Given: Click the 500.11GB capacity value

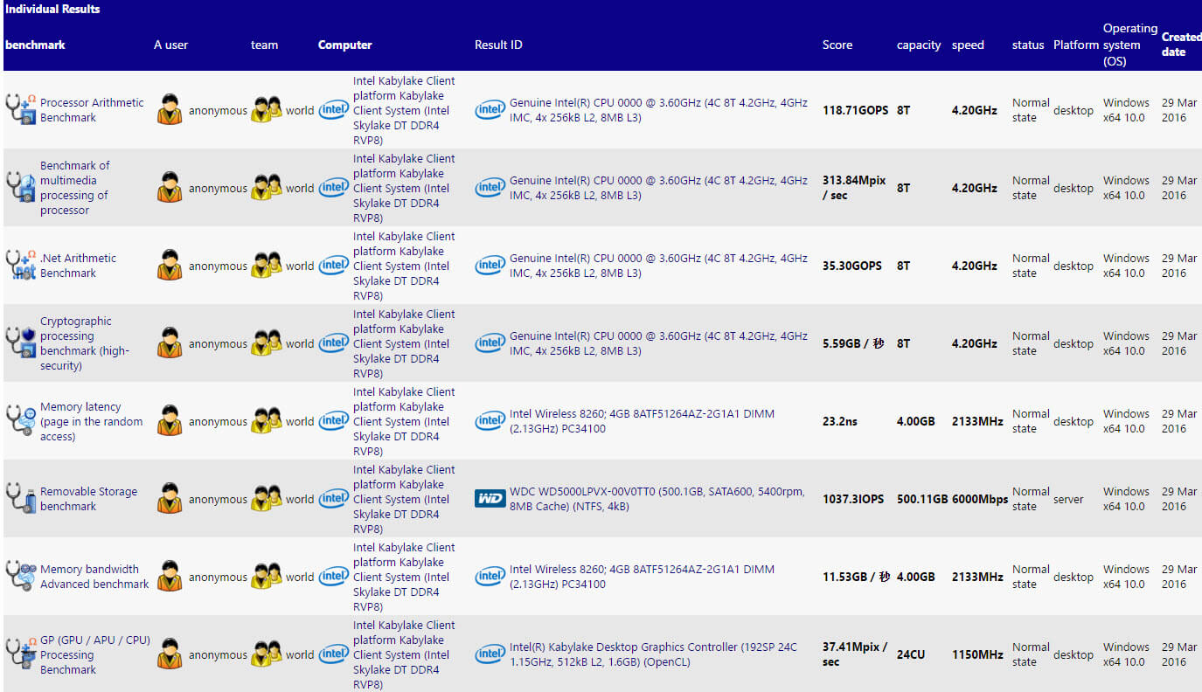Looking at the screenshot, I should tap(922, 499).
